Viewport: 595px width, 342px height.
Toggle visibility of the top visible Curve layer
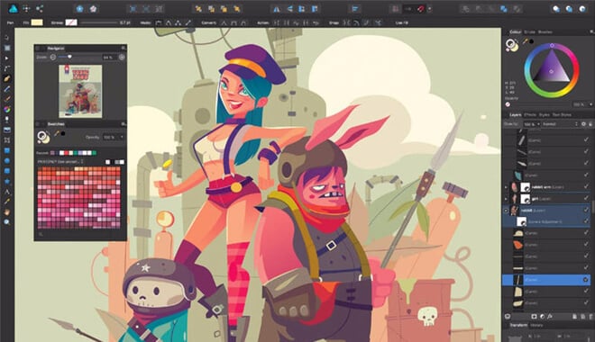tap(586, 140)
